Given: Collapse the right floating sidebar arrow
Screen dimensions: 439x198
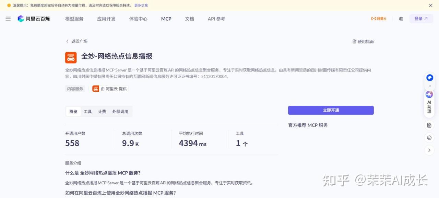Looking at the screenshot, I should pos(429,150).
